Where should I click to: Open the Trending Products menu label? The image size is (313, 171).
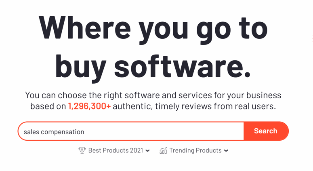tap(195, 150)
